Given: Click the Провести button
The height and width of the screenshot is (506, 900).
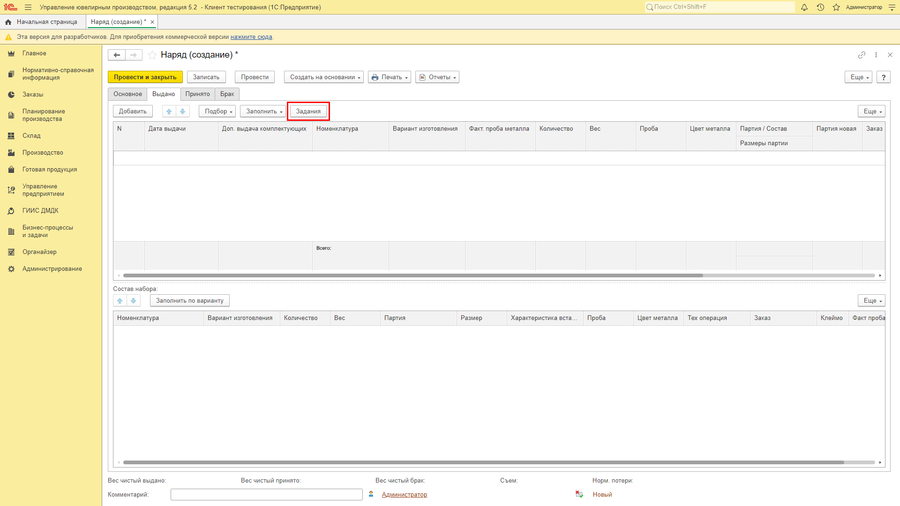Looking at the screenshot, I should tap(255, 77).
